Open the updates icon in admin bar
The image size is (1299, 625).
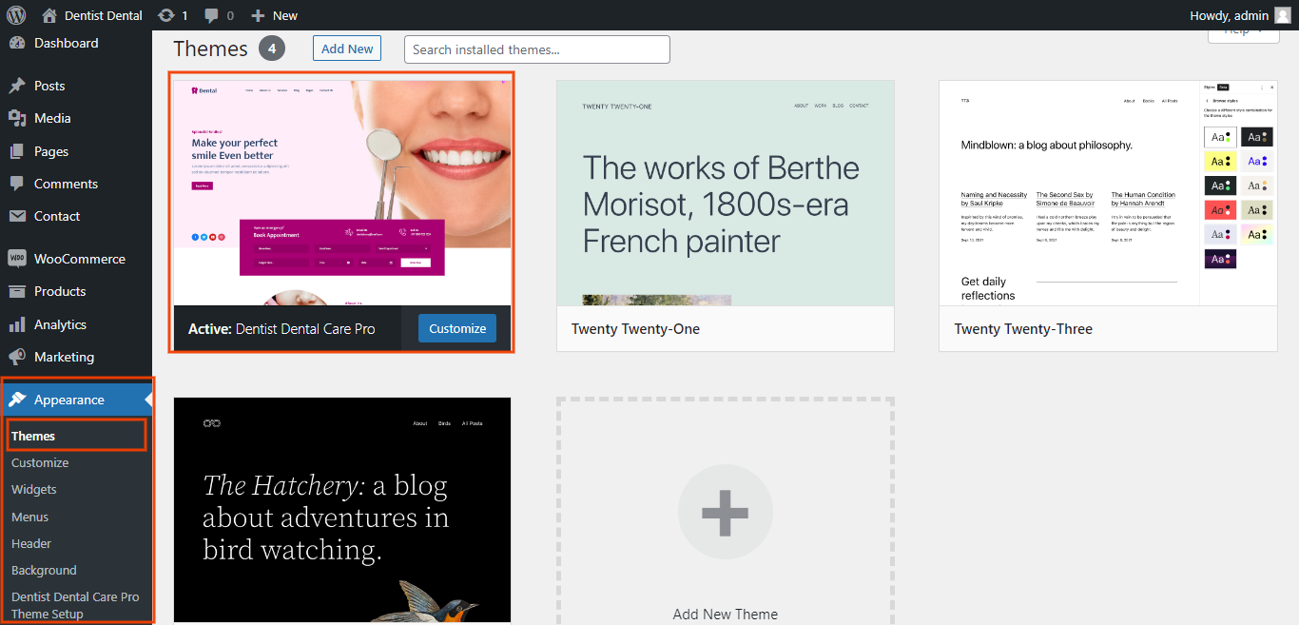[166, 15]
